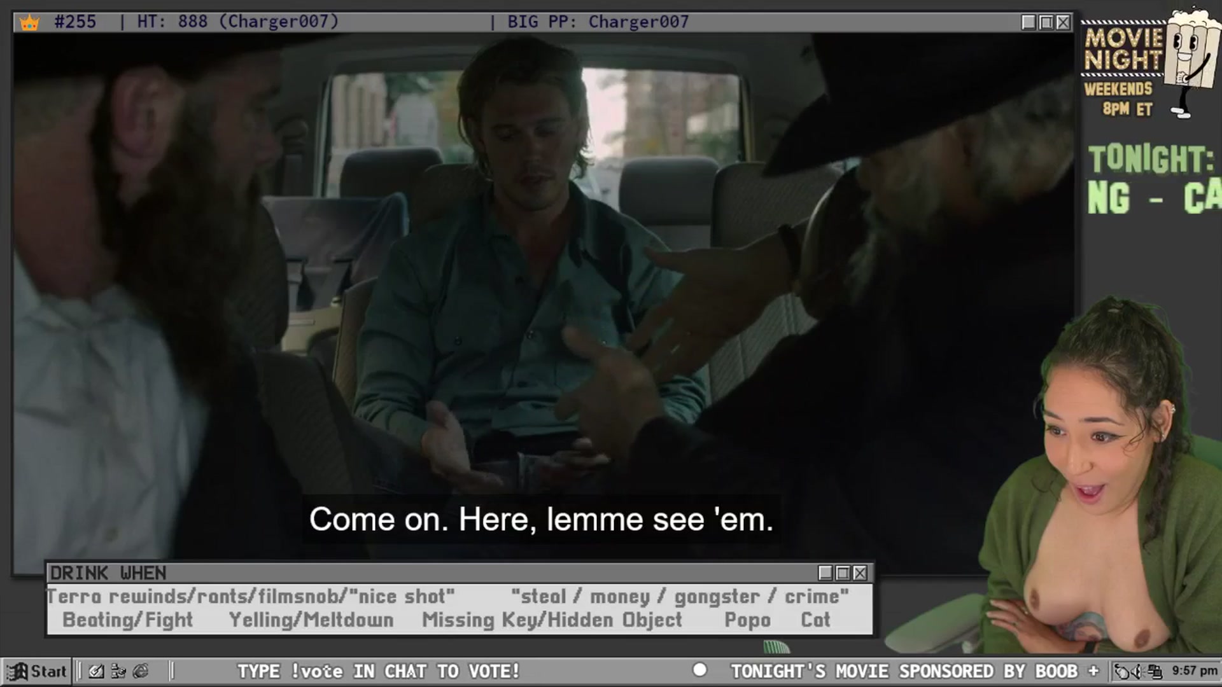This screenshot has width=1222, height=687.
Task: Launch Internet Explorer from quick launch
Action: tap(141, 671)
